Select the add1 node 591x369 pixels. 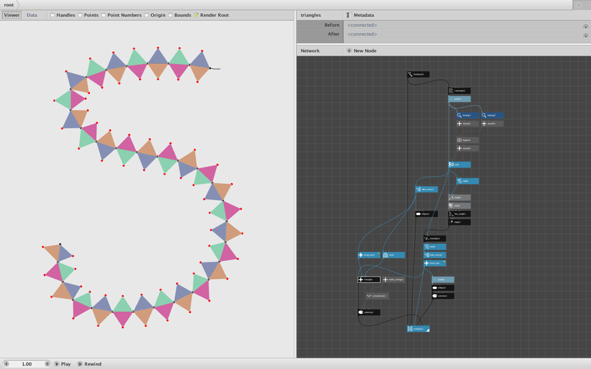pos(459,205)
